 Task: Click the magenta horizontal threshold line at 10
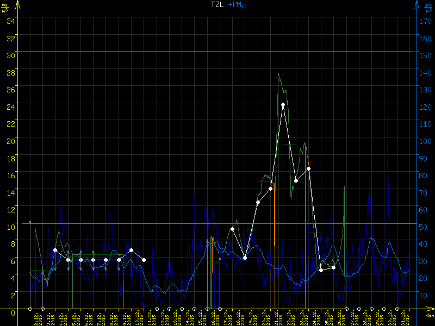coord(217,223)
